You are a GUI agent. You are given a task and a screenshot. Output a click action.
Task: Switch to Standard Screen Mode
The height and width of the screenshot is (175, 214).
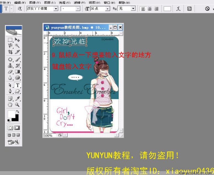(x=9, y=135)
